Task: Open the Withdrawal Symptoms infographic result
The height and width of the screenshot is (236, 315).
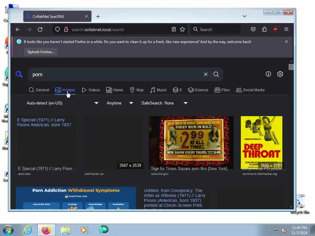Action: click(x=76, y=198)
